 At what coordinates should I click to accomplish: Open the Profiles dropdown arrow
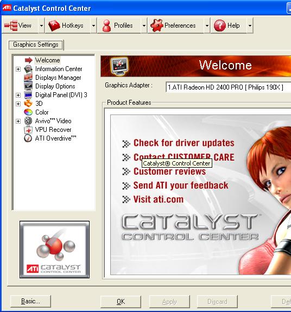coord(144,26)
